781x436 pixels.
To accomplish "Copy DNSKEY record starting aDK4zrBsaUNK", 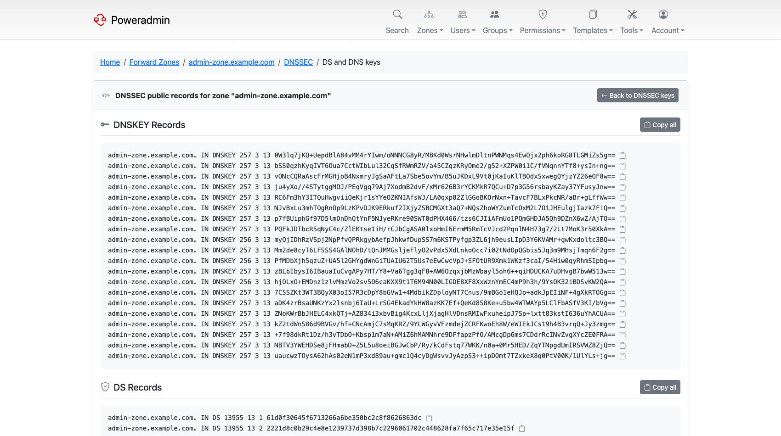I will click(x=623, y=303).
